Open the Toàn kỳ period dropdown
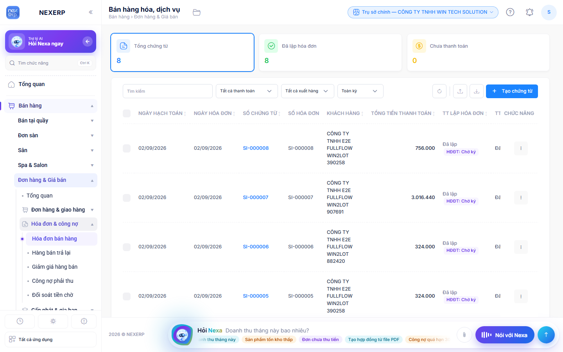Viewport: 563px width, 352px height. pos(360,91)
